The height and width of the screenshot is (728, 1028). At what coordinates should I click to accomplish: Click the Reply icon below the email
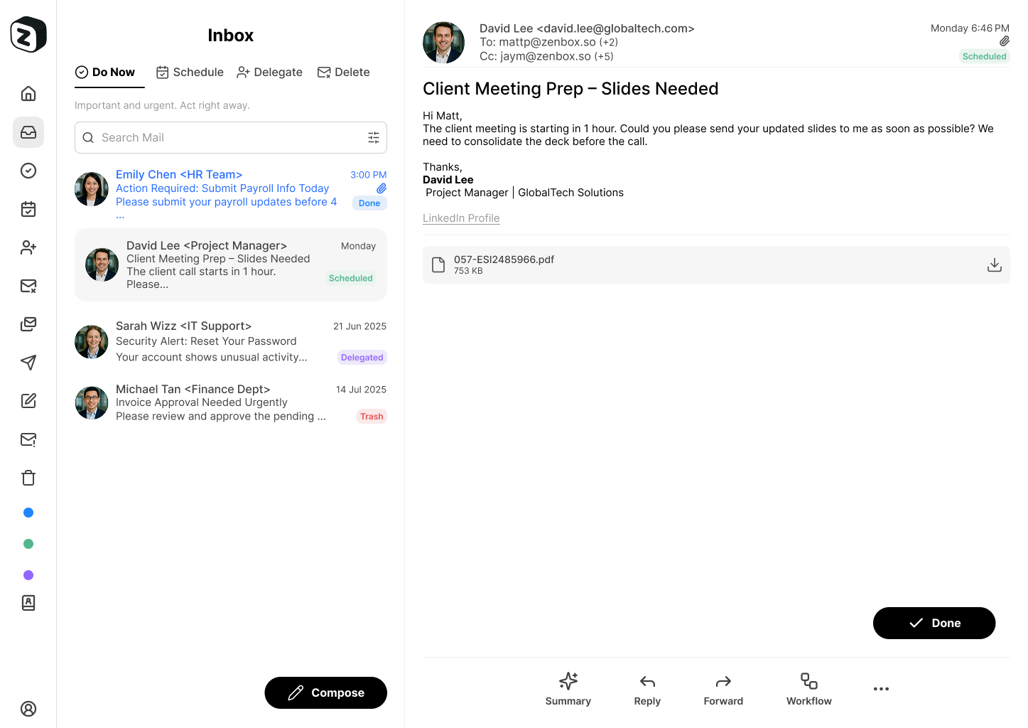646,688
